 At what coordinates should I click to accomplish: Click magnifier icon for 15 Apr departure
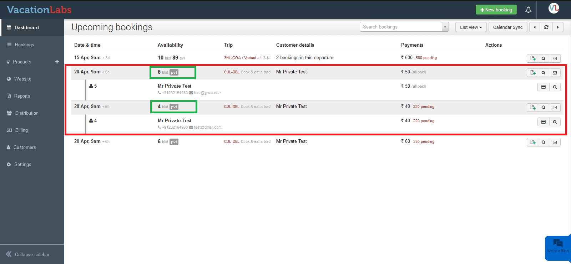(544, 58)
